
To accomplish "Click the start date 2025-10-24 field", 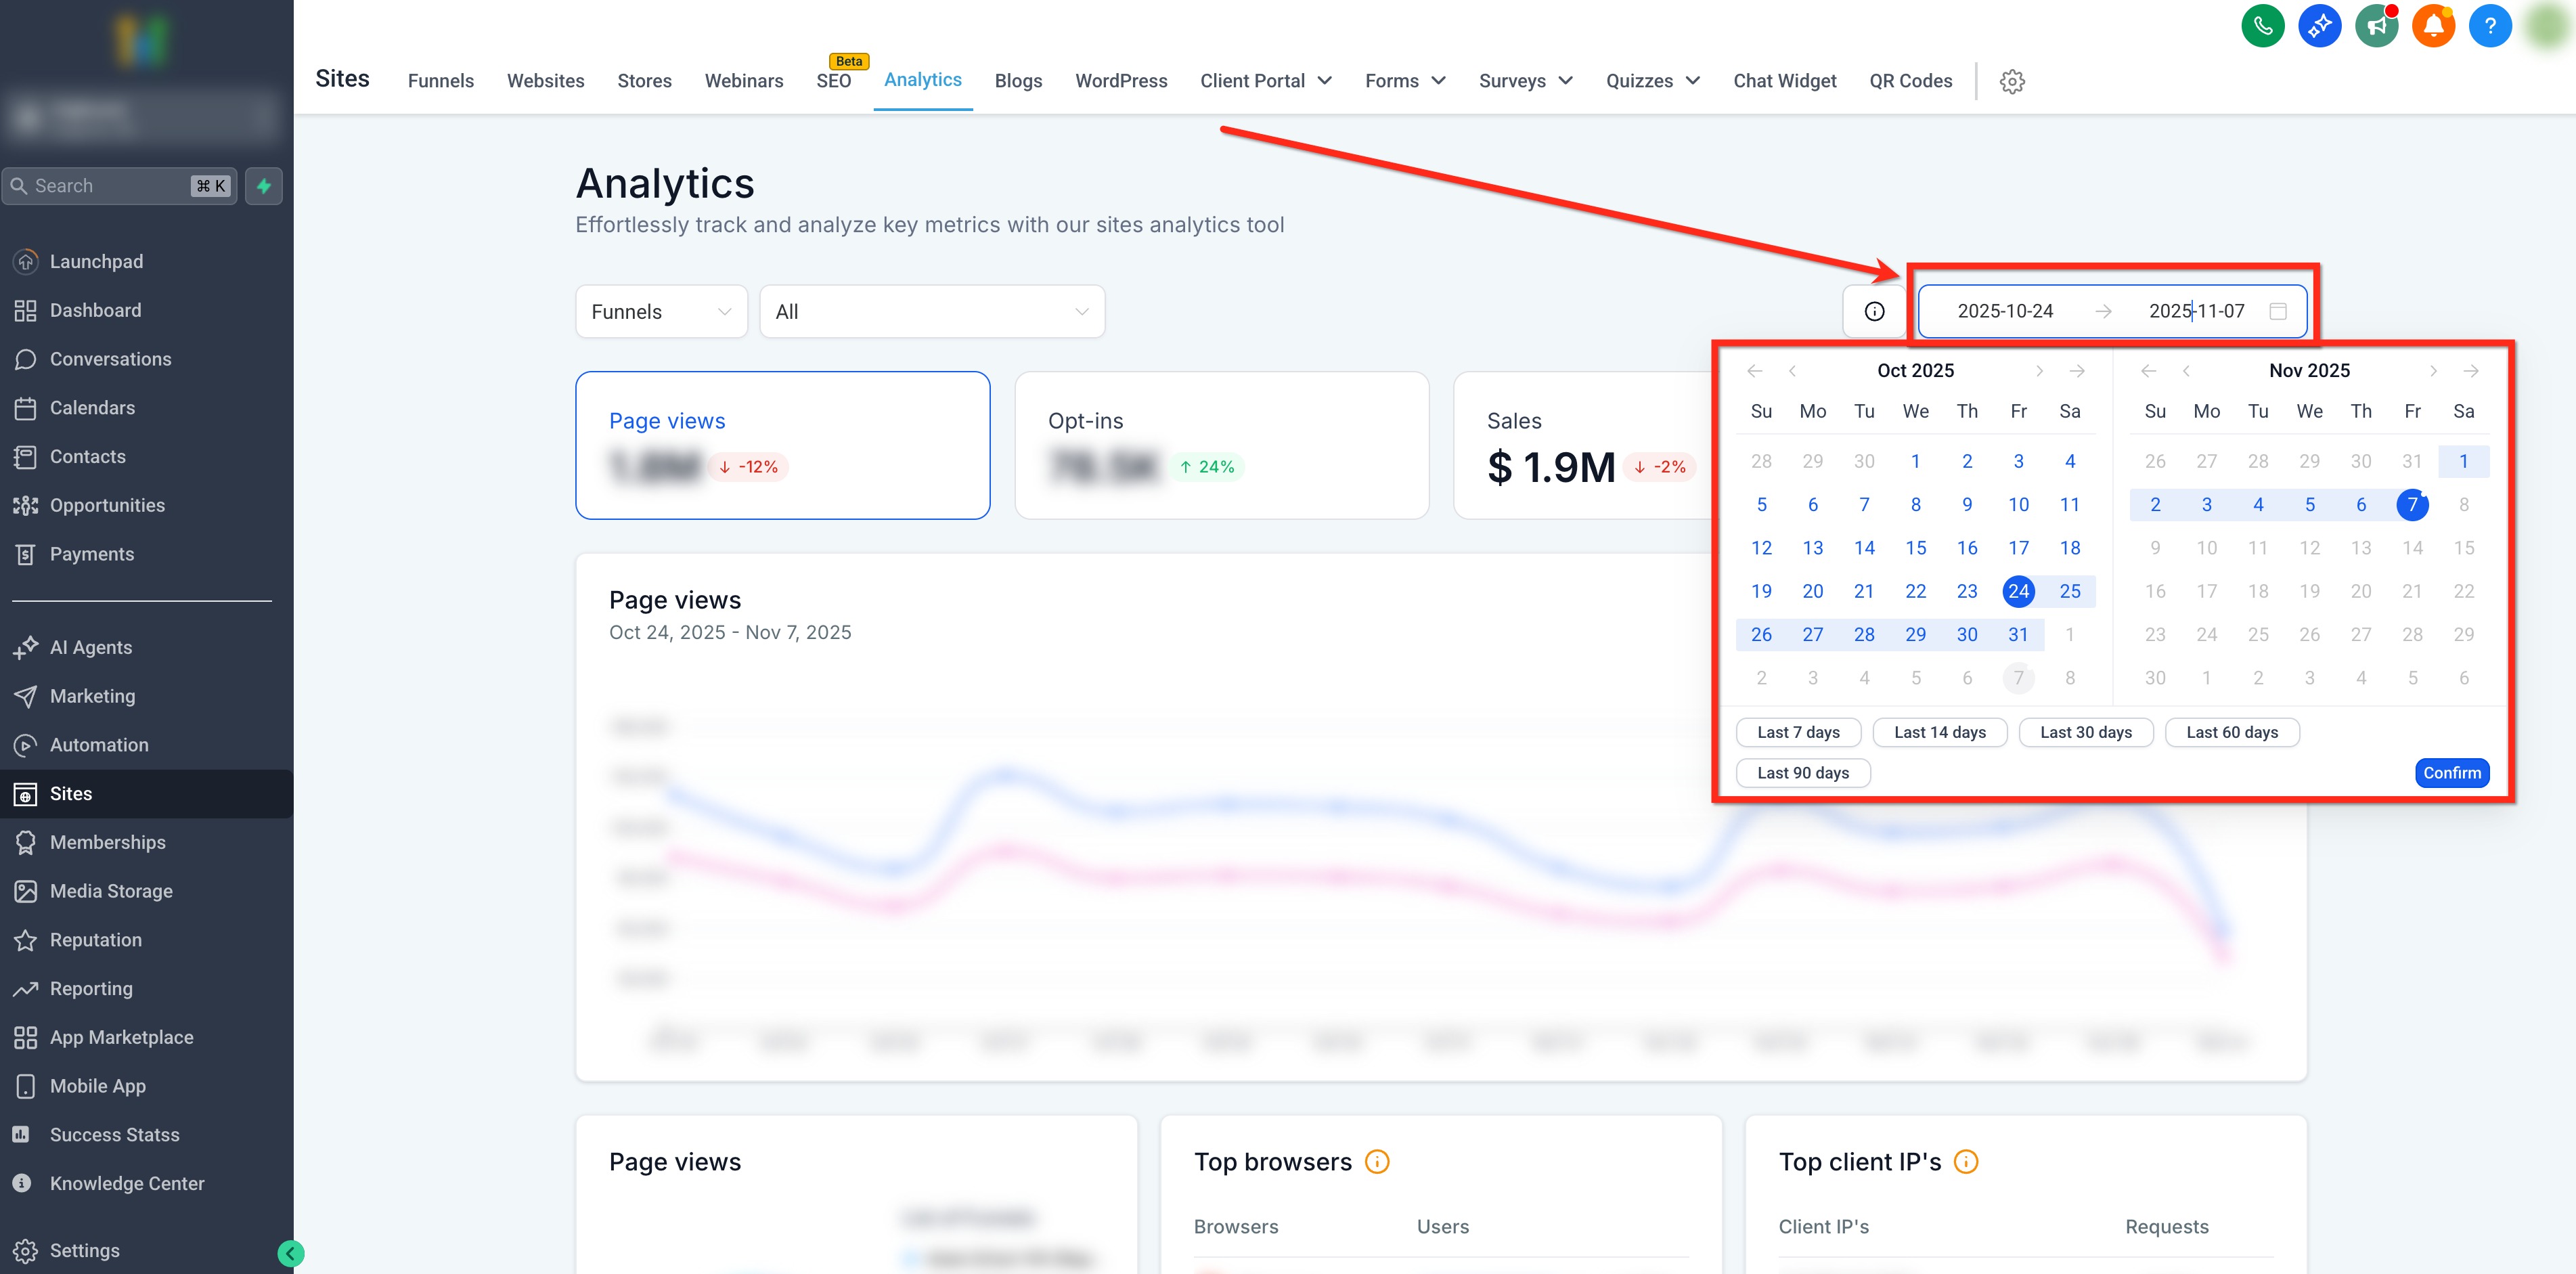I will click(2004, 311).
